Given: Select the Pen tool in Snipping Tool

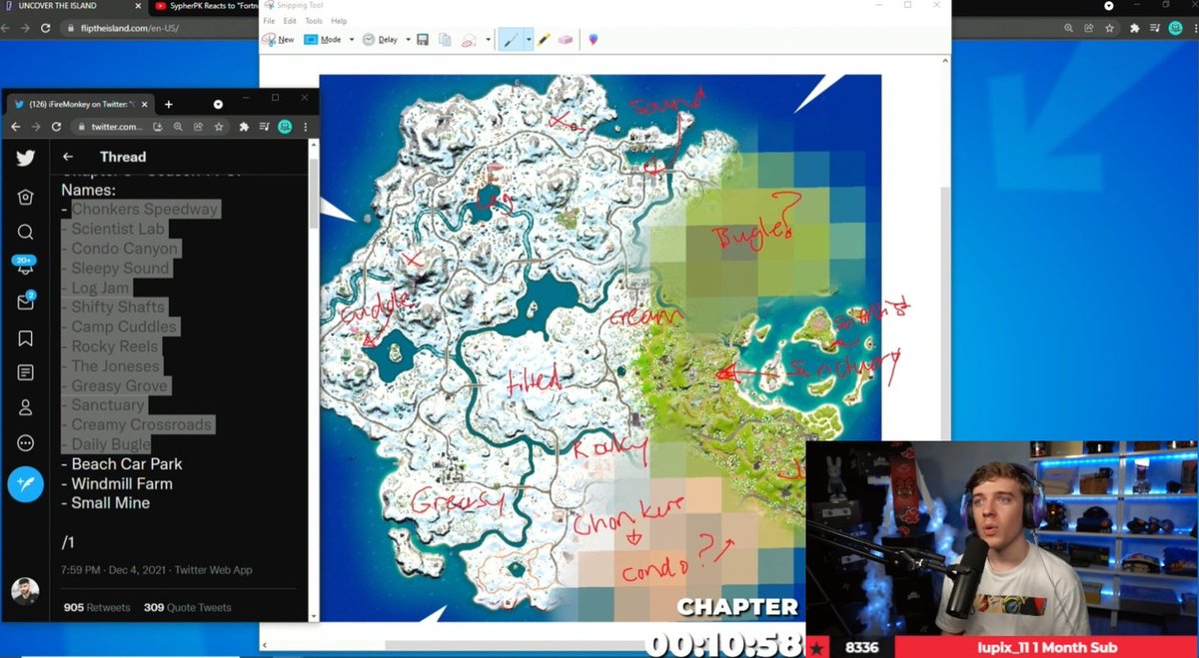Looking at the screenshot, I should [510, 40].
